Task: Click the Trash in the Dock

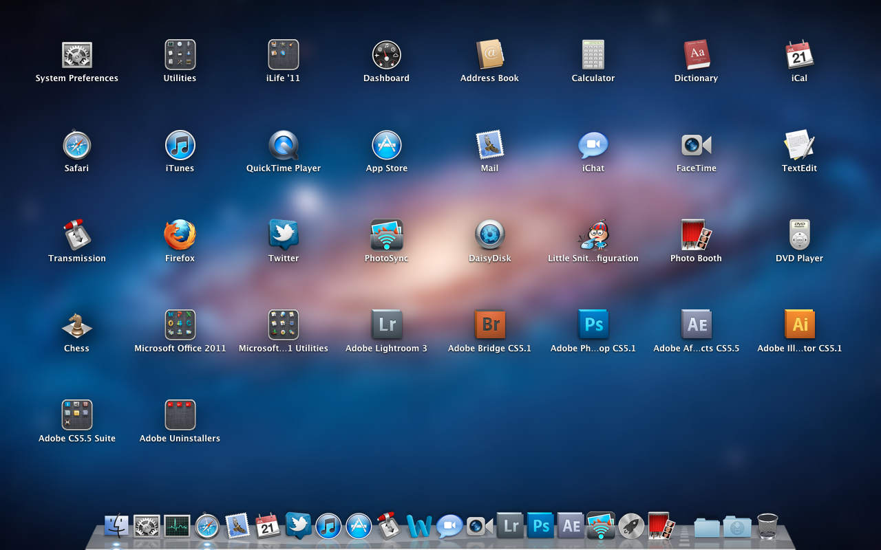Action: point(767,527)
